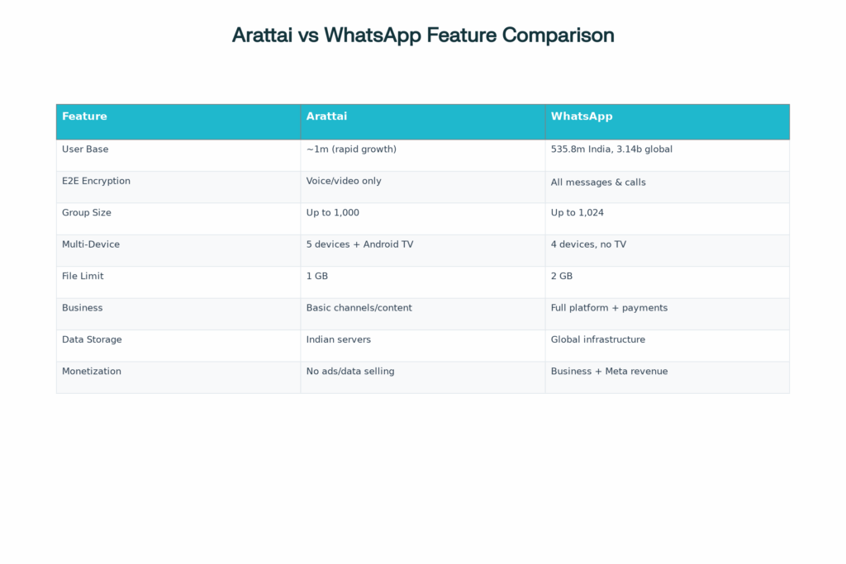
Task: Click the 'No ads/data selling' cell
Action: 350,372
